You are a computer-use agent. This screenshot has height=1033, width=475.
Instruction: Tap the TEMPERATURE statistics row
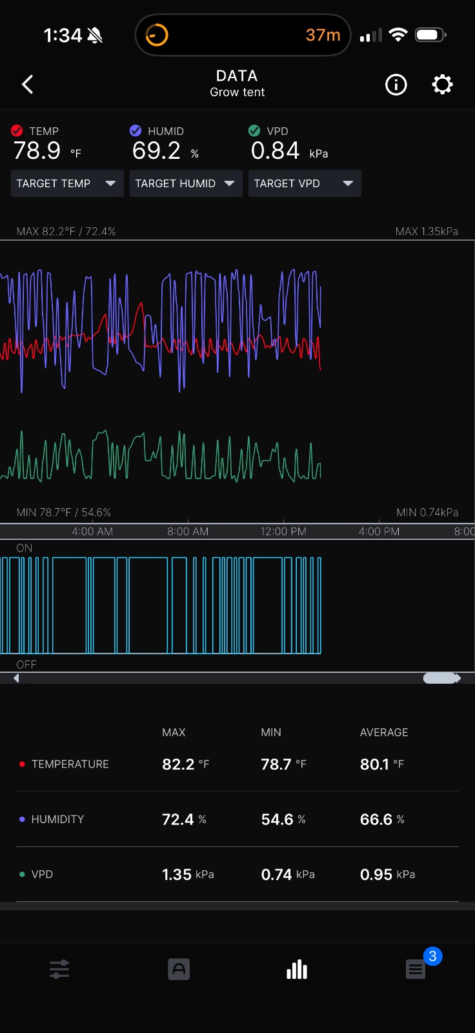237,764
